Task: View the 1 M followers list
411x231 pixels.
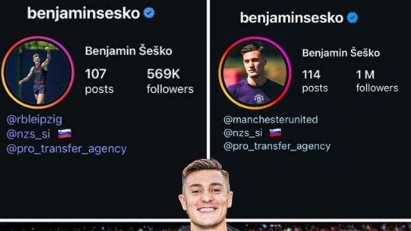Action: (x=377, y=81)
